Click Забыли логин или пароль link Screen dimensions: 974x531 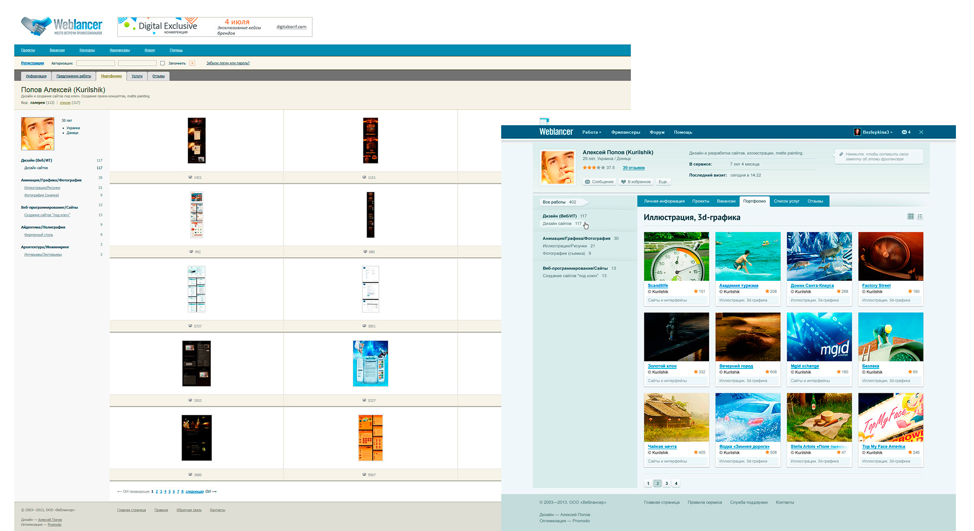[228, 63]
